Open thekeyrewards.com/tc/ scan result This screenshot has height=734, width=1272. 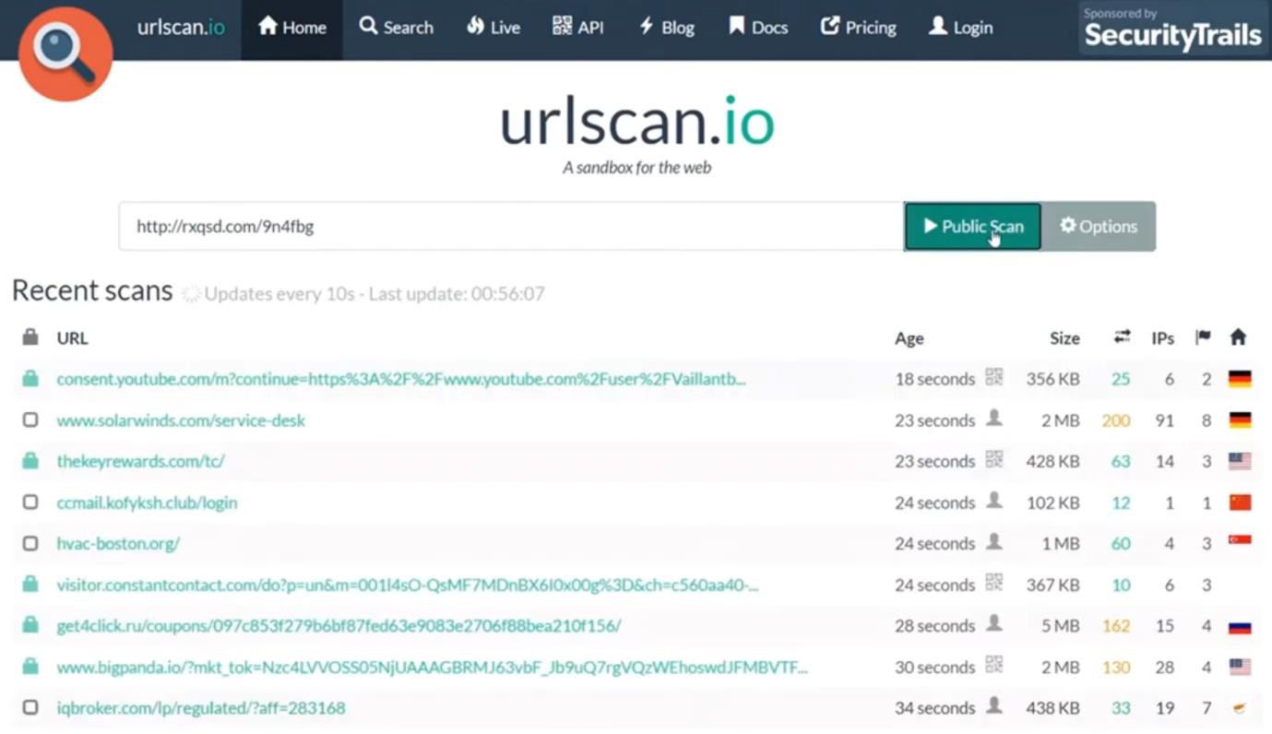click(x=140, y=461)
